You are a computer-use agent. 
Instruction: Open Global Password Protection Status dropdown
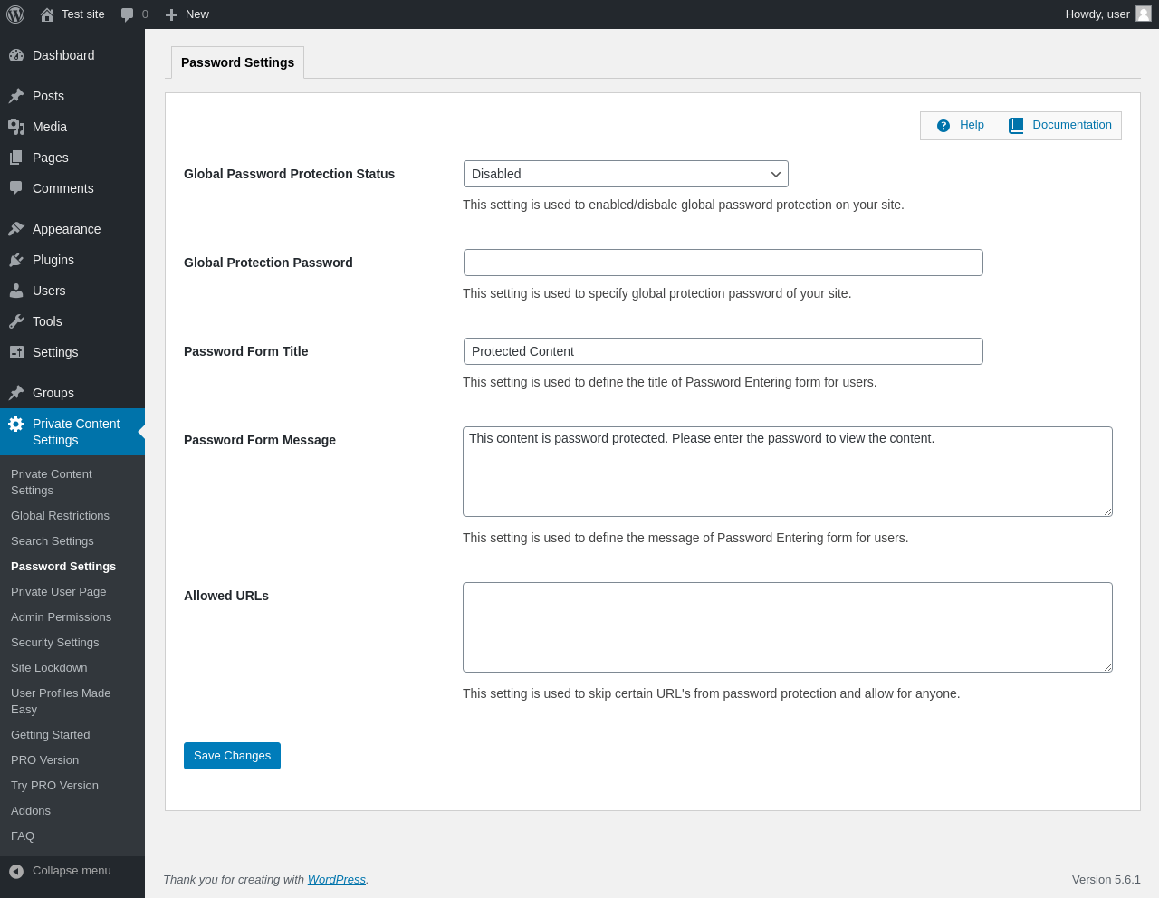pyautogui.click(x=626, y=174)
